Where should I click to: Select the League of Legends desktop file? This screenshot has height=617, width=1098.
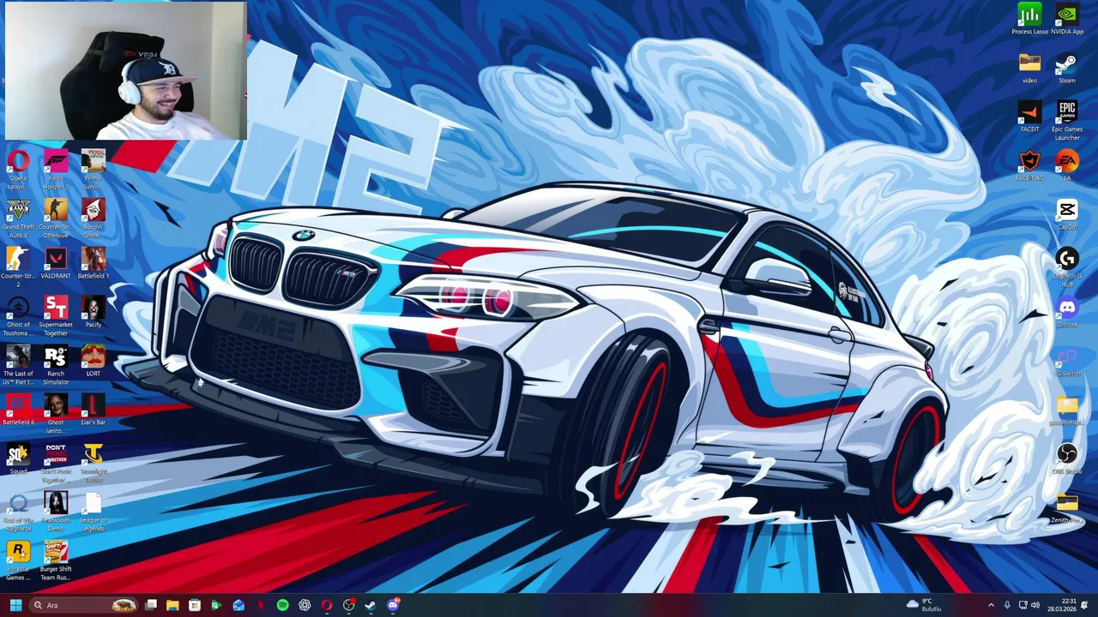[94, 512]
